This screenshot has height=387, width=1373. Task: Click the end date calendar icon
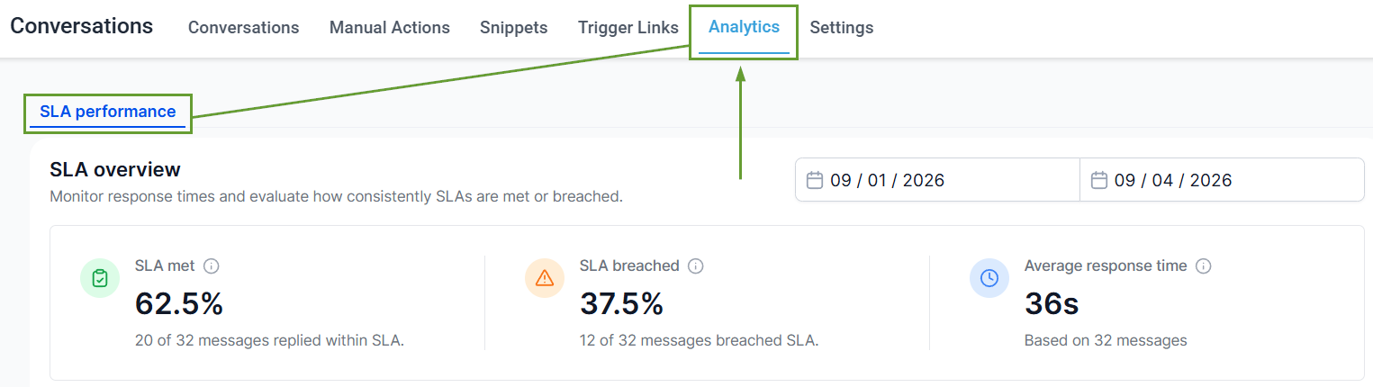pyautogui.click(x=1098, y=180)
